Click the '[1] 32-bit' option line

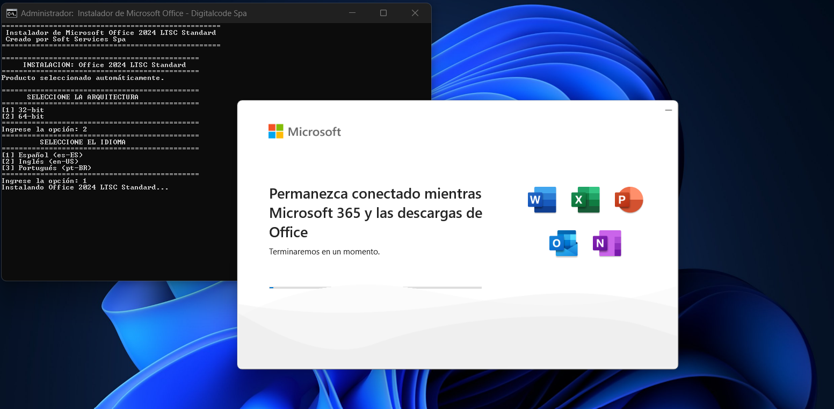(x=23, y=110)
